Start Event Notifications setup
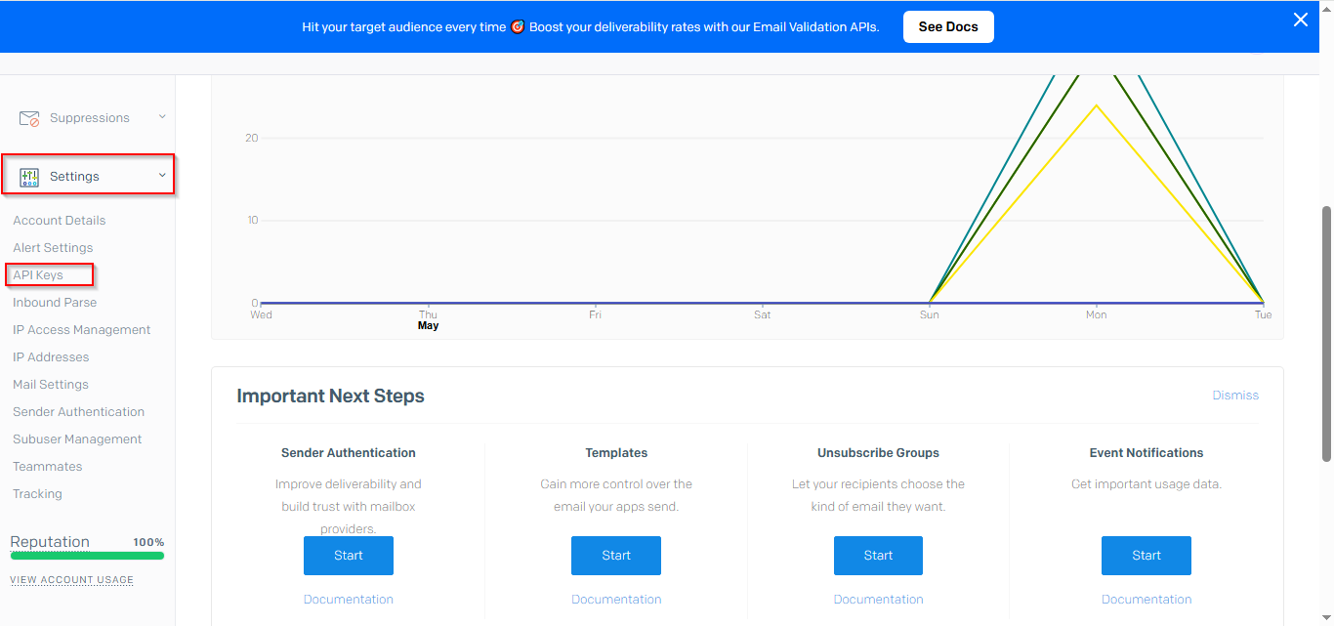Image resolution: width=1334 pixels, height=626 pixels. pyautogui.click(x=1146, y=556)
